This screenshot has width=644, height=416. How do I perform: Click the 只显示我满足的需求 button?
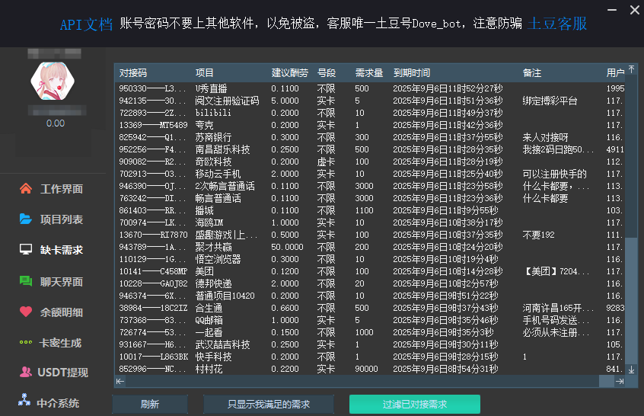pyautogui.click(x=269, y=404)
